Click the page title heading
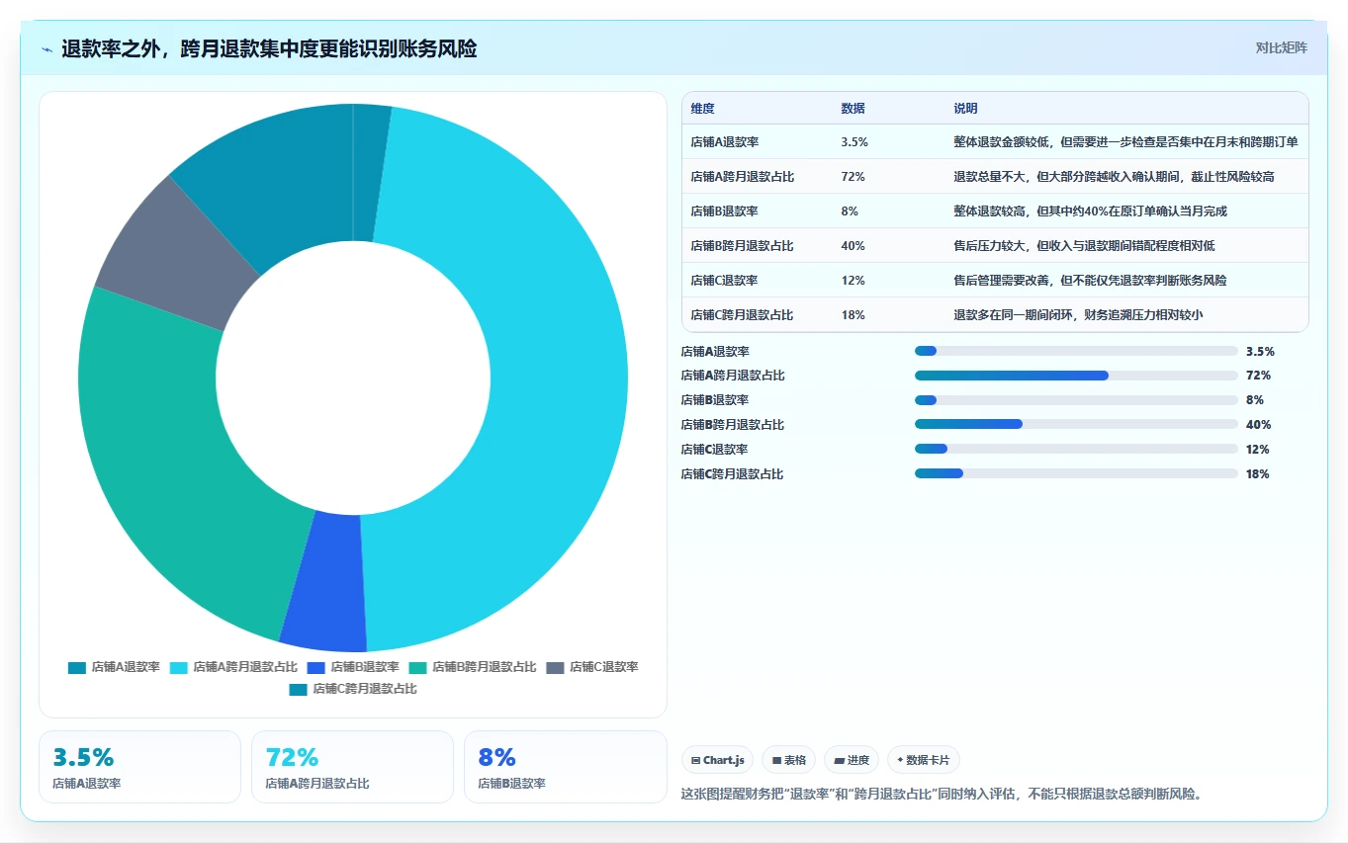The image size is (1348, 843). (269, 49)
